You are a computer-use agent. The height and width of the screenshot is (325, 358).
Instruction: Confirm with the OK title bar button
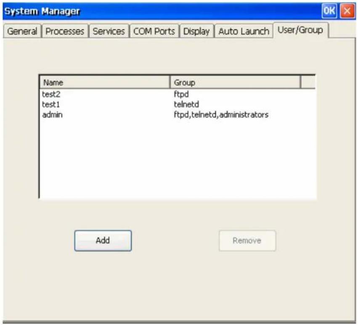[x=329, y=11]
